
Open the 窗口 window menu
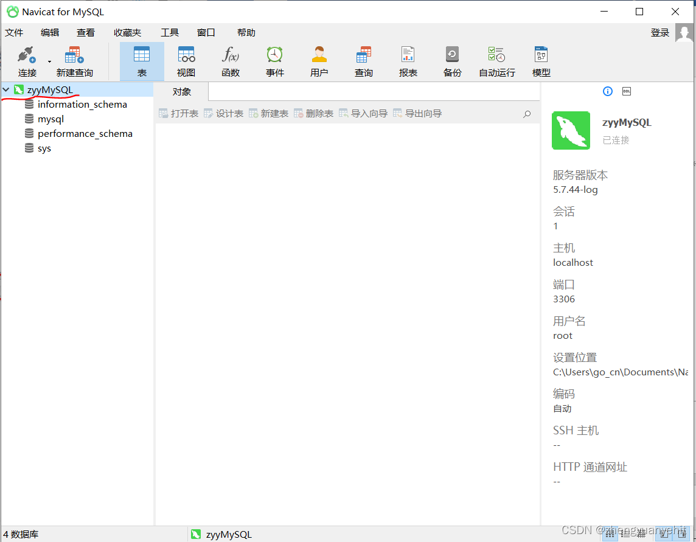[x=206, y=32]
